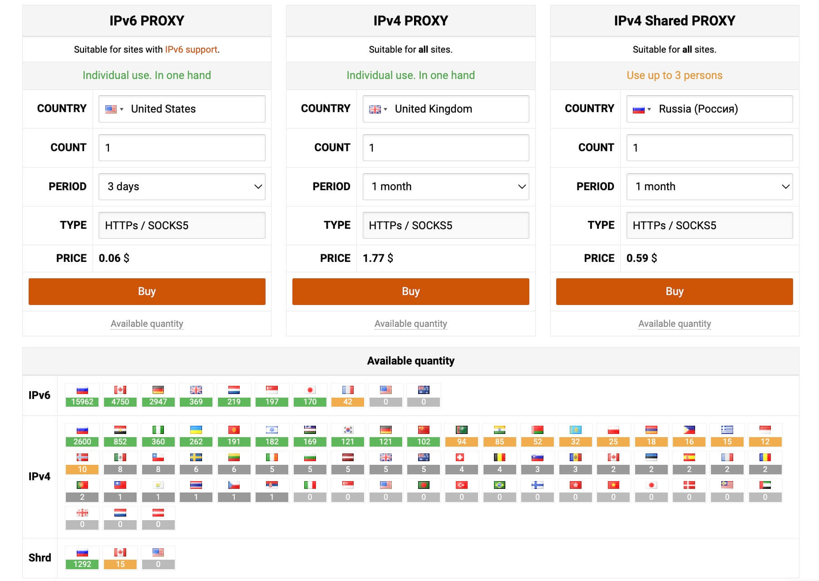Open Available quantity link under the IPv6 panel
819x581 pixels.
147,324
